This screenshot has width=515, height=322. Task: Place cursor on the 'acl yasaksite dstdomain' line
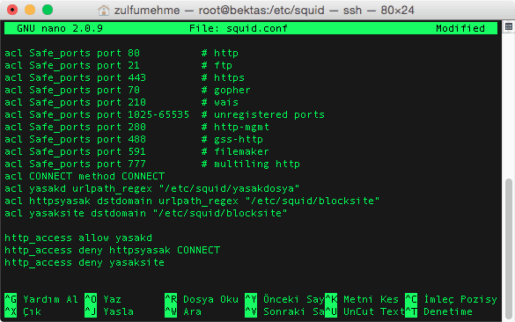pyautogui.click(x=146, y=214)
